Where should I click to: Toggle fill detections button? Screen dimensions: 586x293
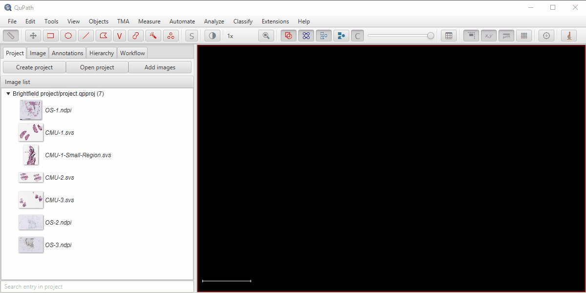click(x=341, y=36)
